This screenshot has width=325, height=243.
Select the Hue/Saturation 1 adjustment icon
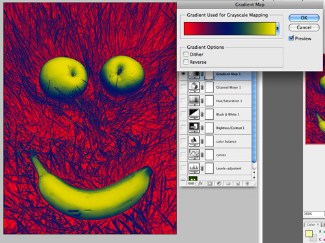point(194,101)
